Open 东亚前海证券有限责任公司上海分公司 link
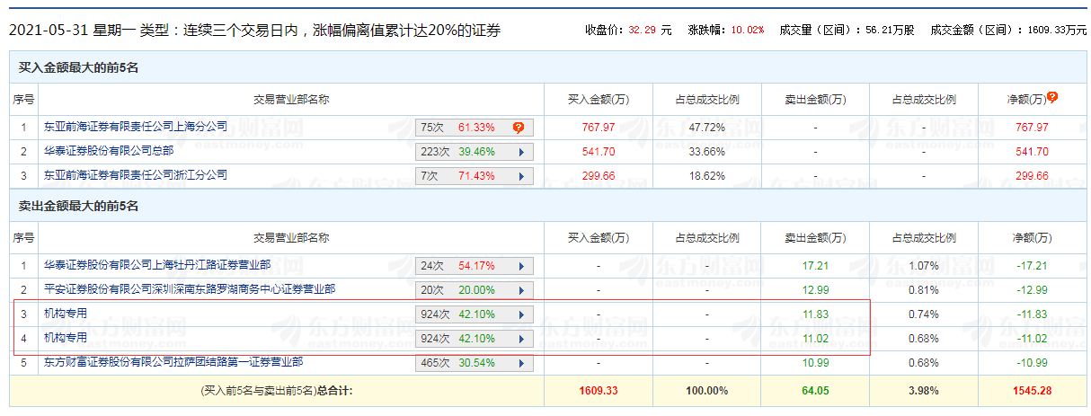The image size is (1091, 416). [136, 127]
